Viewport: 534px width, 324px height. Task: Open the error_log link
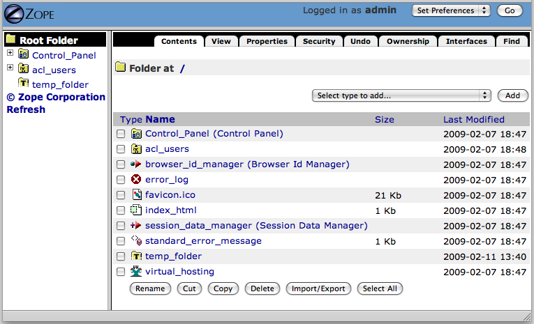coord(167,180)
